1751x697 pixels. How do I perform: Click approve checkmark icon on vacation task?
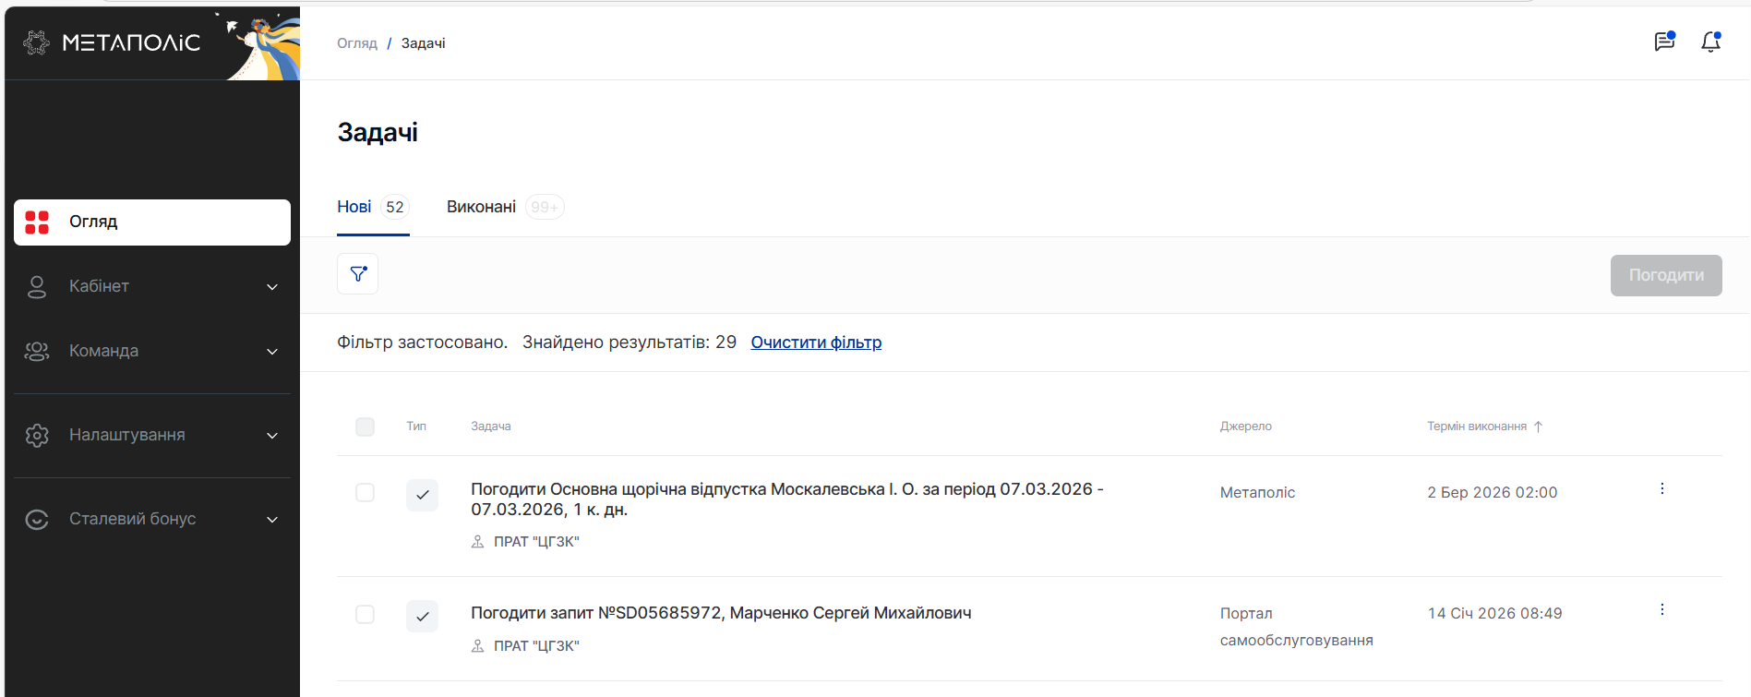point(422,495)
